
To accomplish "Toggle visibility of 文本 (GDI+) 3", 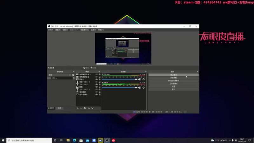I will pyautogui.click(x=97, y=82).
